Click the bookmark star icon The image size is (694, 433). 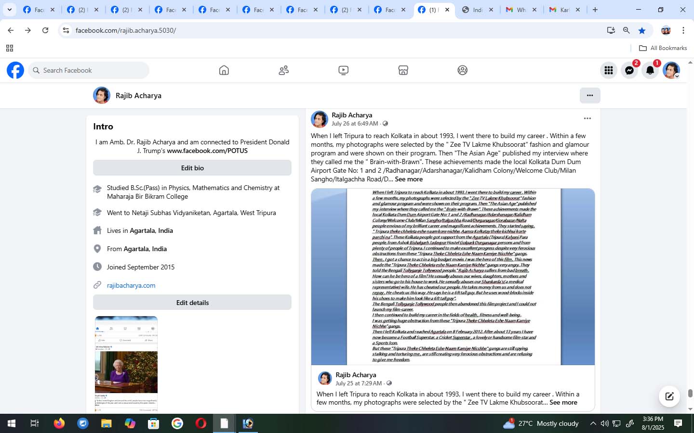click(x=642, y=30)
